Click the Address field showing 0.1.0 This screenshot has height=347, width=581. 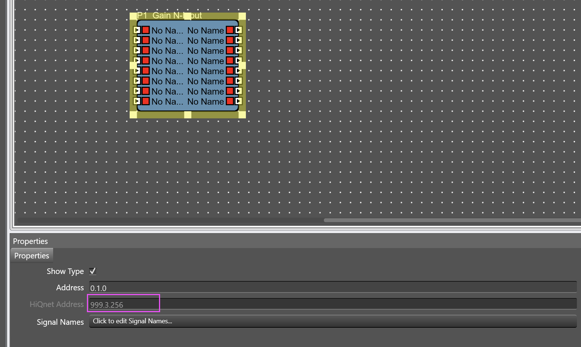pos(332,288)
